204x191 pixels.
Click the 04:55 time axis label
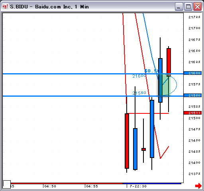pos(92,186)
